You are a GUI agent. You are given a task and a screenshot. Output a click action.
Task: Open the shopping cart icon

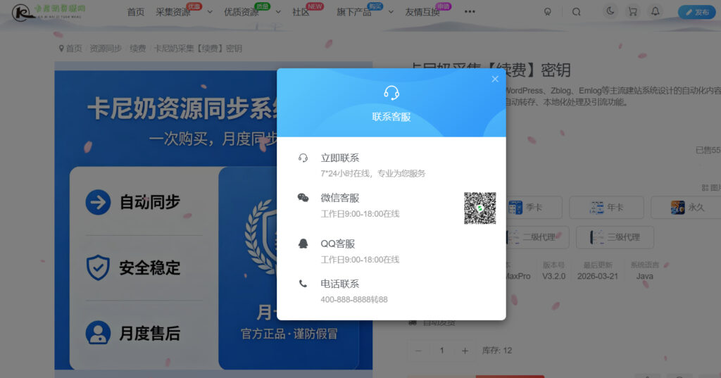pos(633,11)
